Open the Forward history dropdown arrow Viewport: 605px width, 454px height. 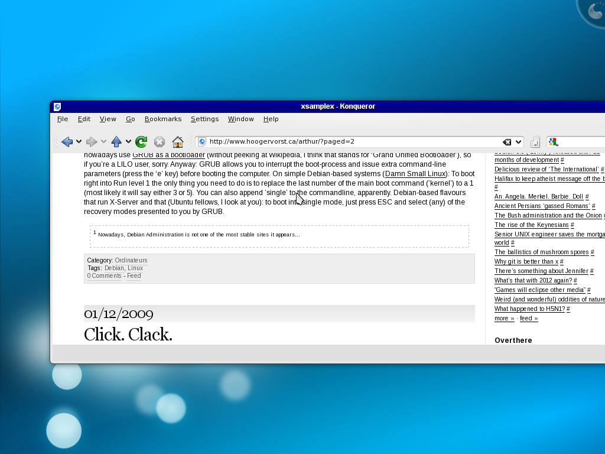[x=103, y=142]
